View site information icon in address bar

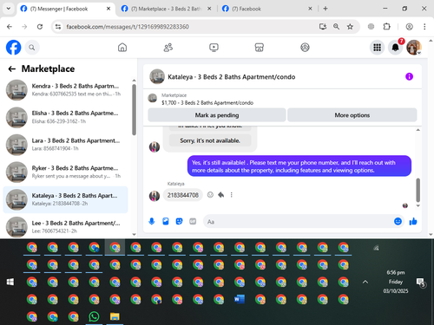pyautogui.click(x=58, y=27)
